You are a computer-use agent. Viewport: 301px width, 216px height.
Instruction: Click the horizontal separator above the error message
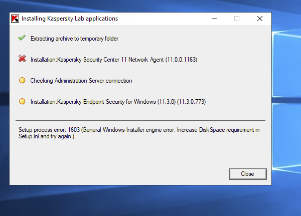pyautogui.click(x=140, y=120)
